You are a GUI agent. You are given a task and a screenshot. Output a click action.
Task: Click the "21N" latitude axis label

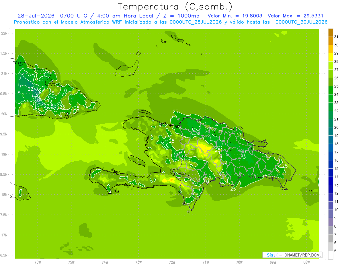[4, 74]
